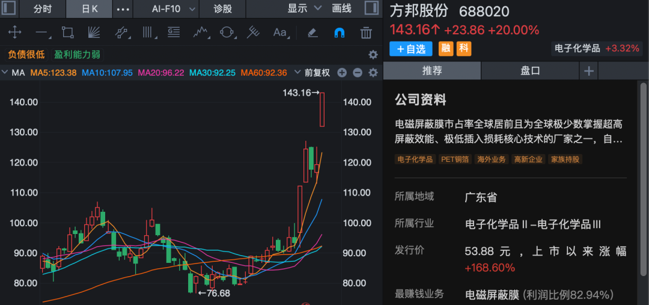Screen dimensions: 649x305
Task: Activate the eraser tool
Action: click(312, 32)
